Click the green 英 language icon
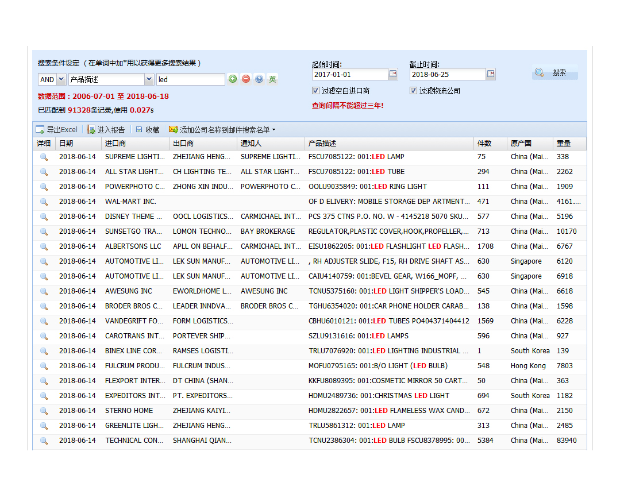Viewport: 624px width, 494px height. [x=272, y=79]
